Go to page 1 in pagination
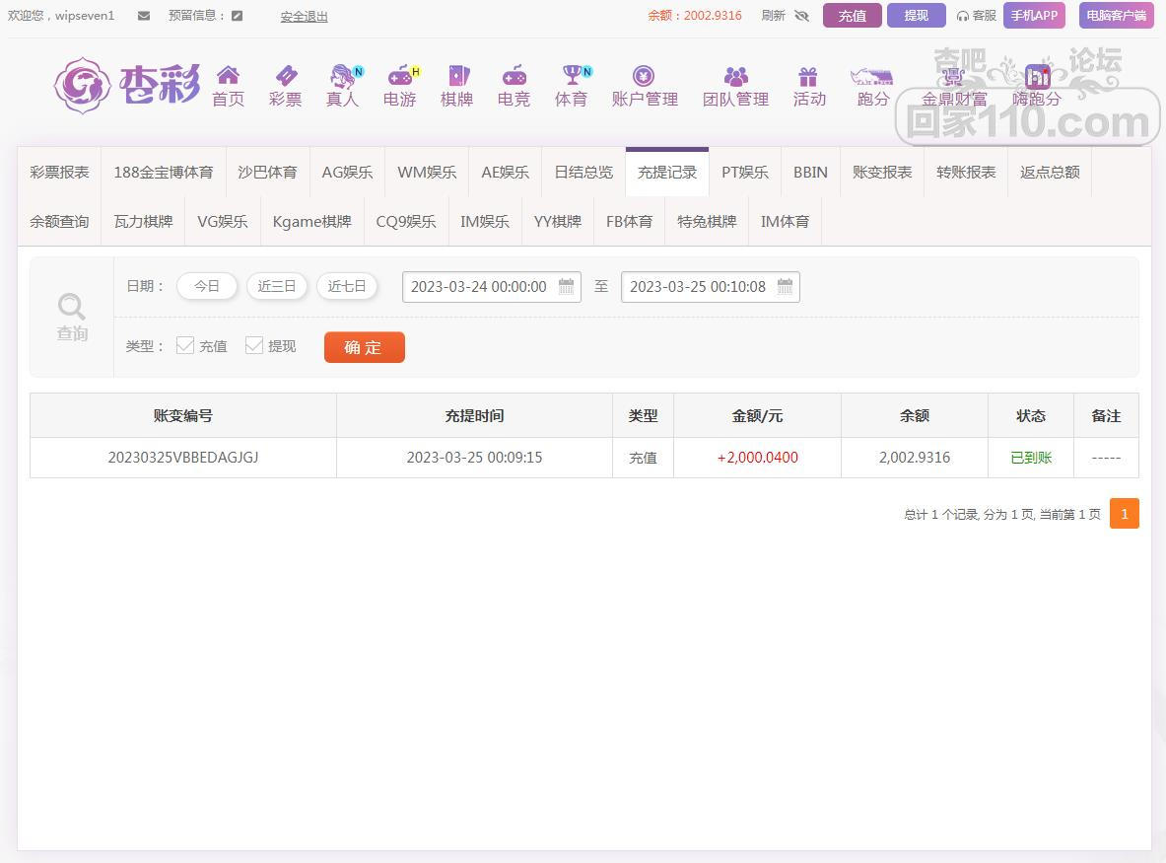1166x863 pixels. click(1124, 514)
